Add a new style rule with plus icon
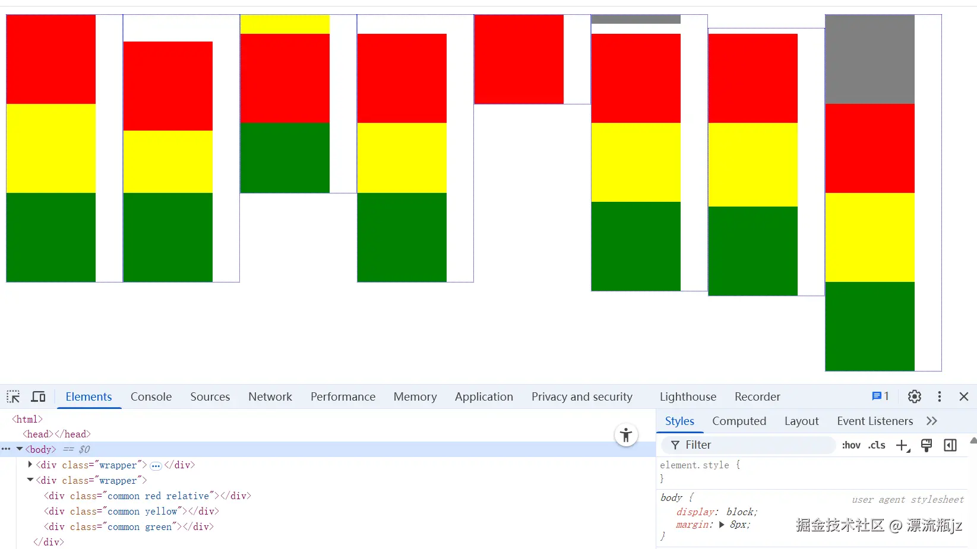 (x=902, y=445)
